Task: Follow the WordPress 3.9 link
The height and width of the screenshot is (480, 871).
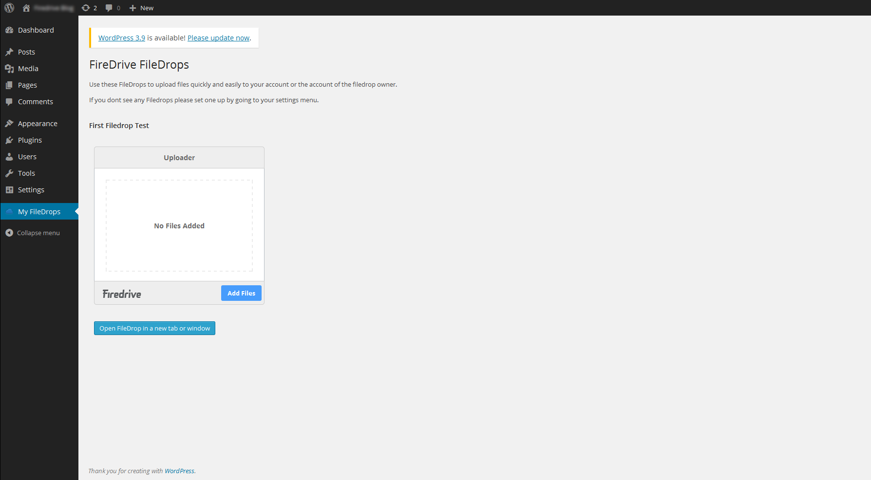Action: click(x=122, y=38)
